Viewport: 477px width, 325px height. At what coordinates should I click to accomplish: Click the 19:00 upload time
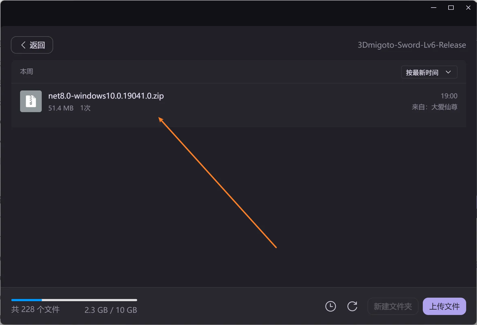[449, 96]
